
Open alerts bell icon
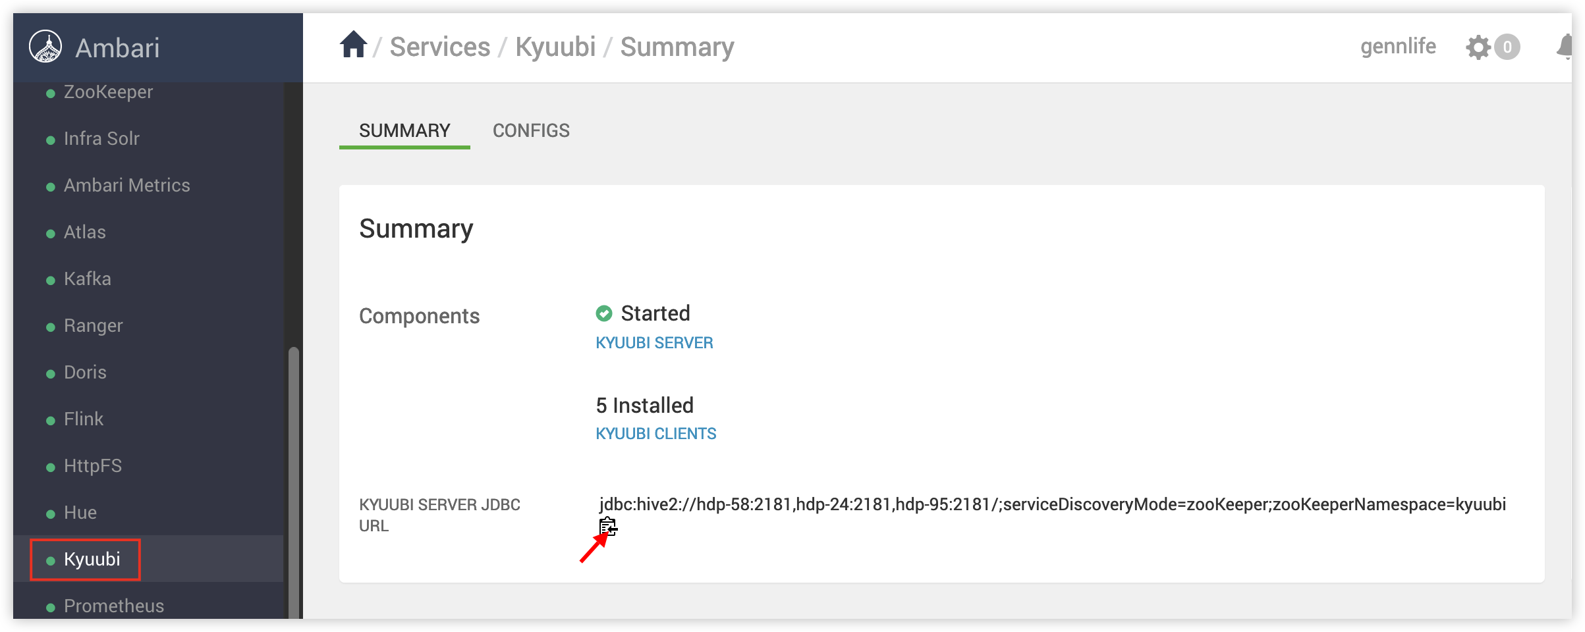(1564, 47)
